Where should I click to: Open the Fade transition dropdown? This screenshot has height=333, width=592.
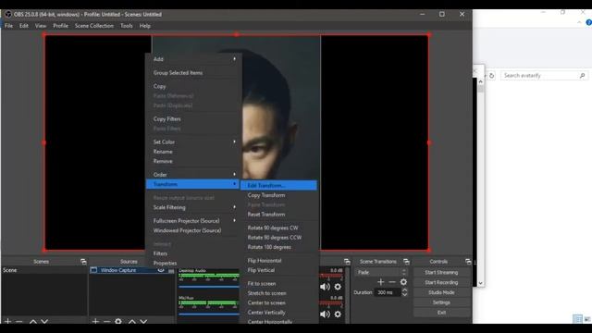coord(381,272)
